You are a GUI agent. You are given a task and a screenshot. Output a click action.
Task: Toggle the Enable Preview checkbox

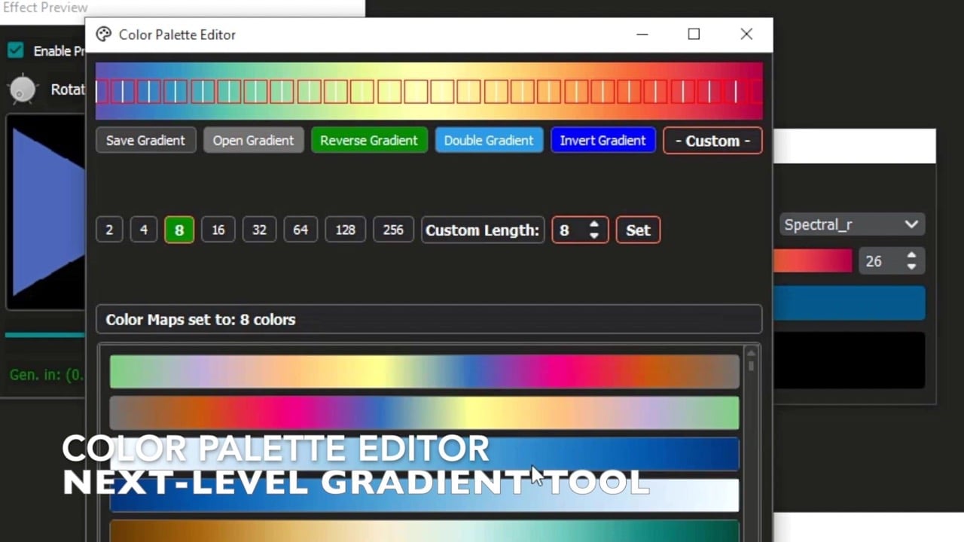pos(15,50)
